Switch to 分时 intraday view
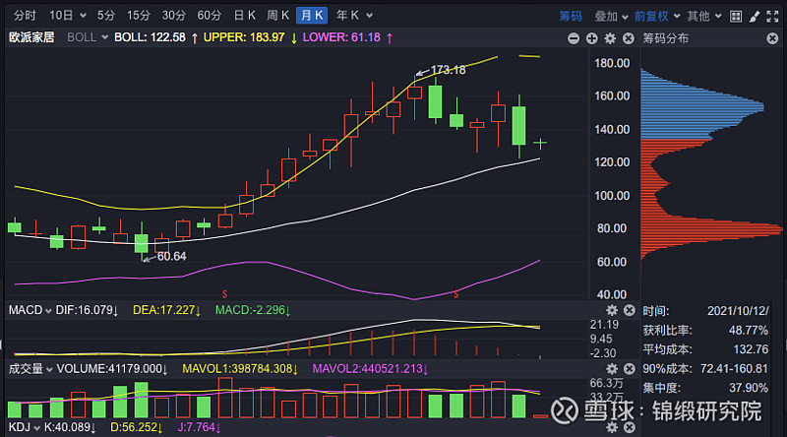The width and height of the screenshot is (787, 437). click(x=25, y=16)
